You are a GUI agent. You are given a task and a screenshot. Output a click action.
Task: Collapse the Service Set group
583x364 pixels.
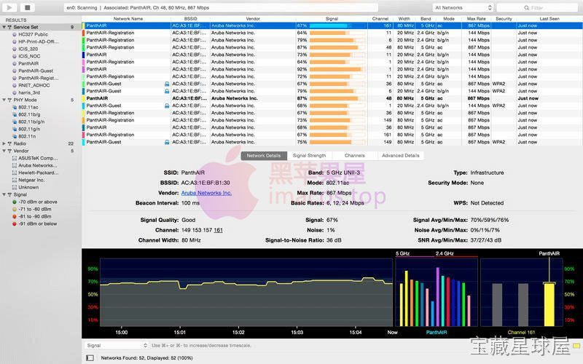click(4, 27)
